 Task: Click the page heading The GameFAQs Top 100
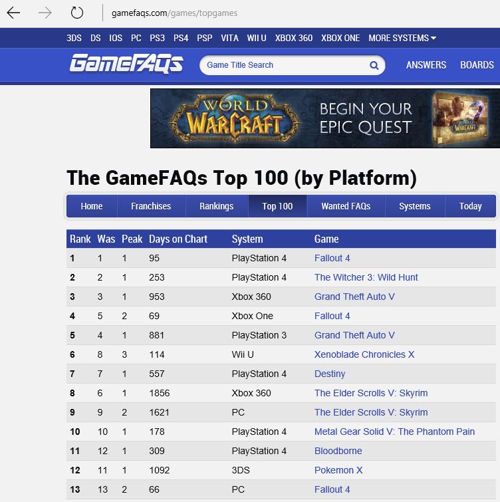click(241, 178)
